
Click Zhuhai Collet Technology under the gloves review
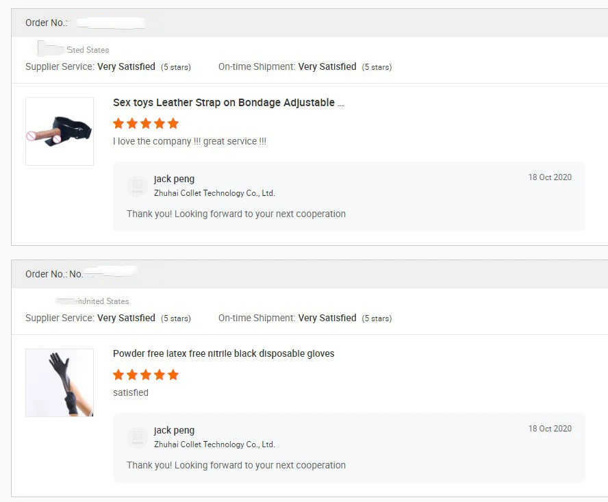[x=214, y=444]
